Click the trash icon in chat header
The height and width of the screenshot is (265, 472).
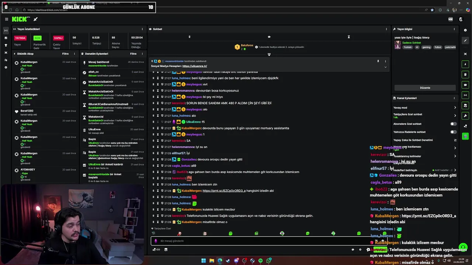(190, 37)
